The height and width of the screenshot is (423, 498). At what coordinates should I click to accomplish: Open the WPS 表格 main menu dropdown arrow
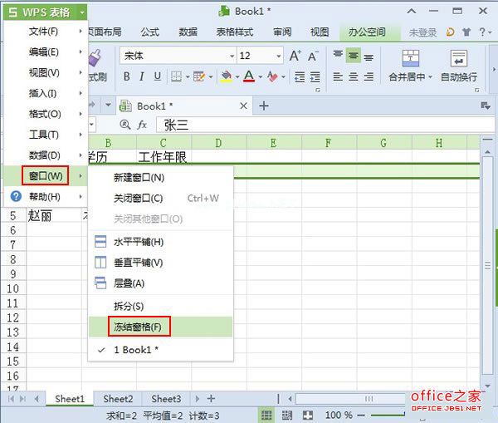[x=82, y=12]
